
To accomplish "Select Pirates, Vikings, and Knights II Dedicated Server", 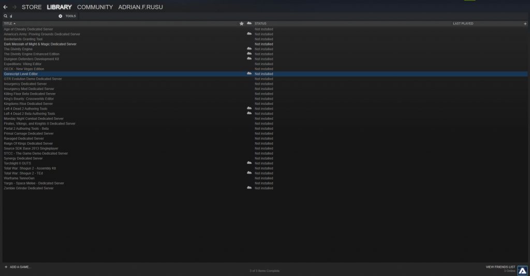I will pyautogui.click(x=39, y=124).
